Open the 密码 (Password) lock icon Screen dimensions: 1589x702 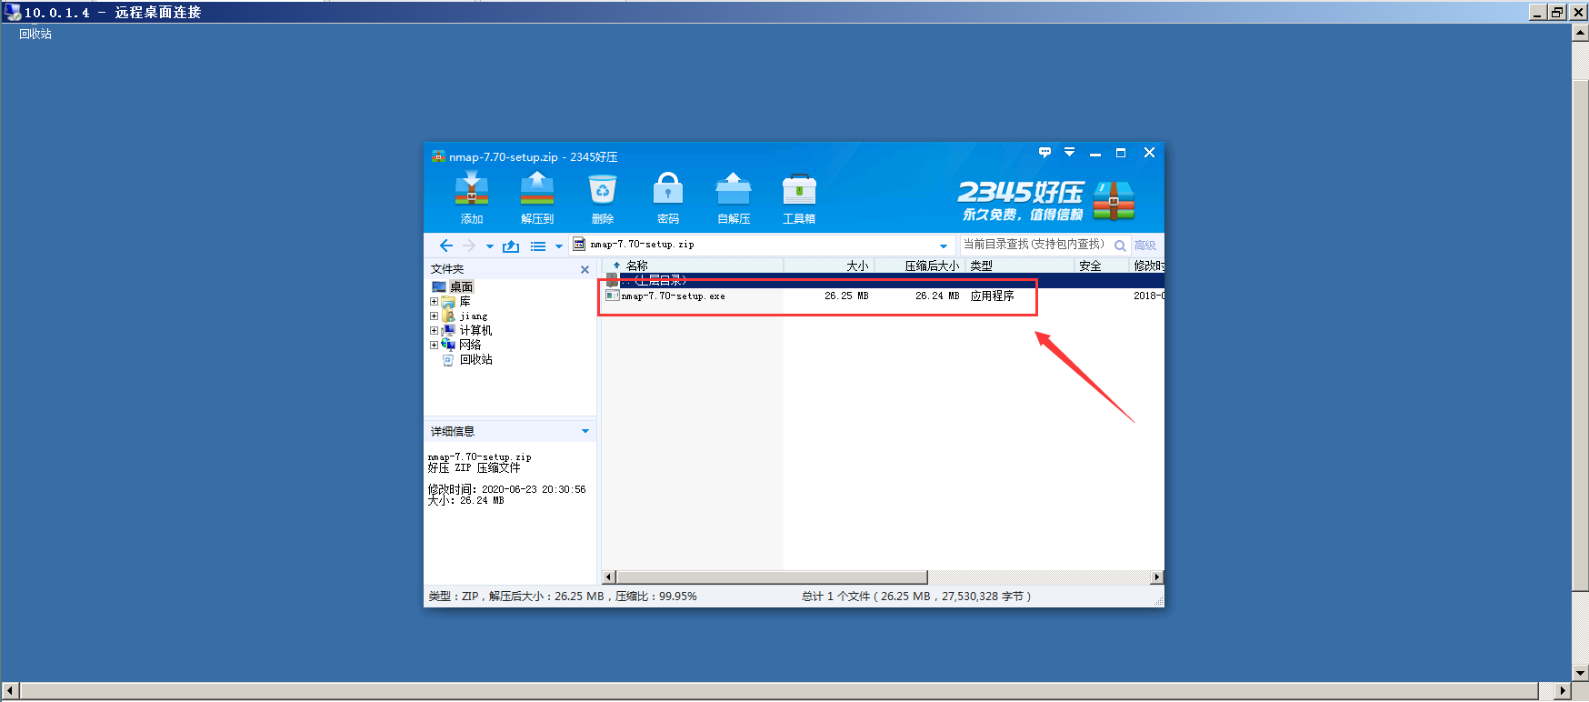(668, 197)
